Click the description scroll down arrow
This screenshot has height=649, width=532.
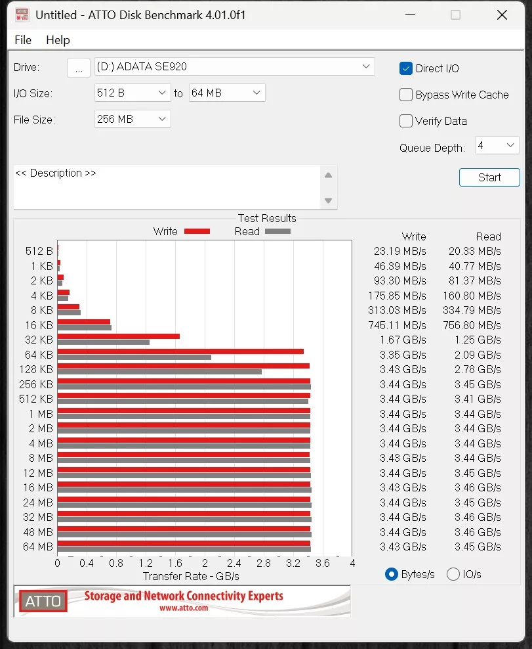(328, 201)
